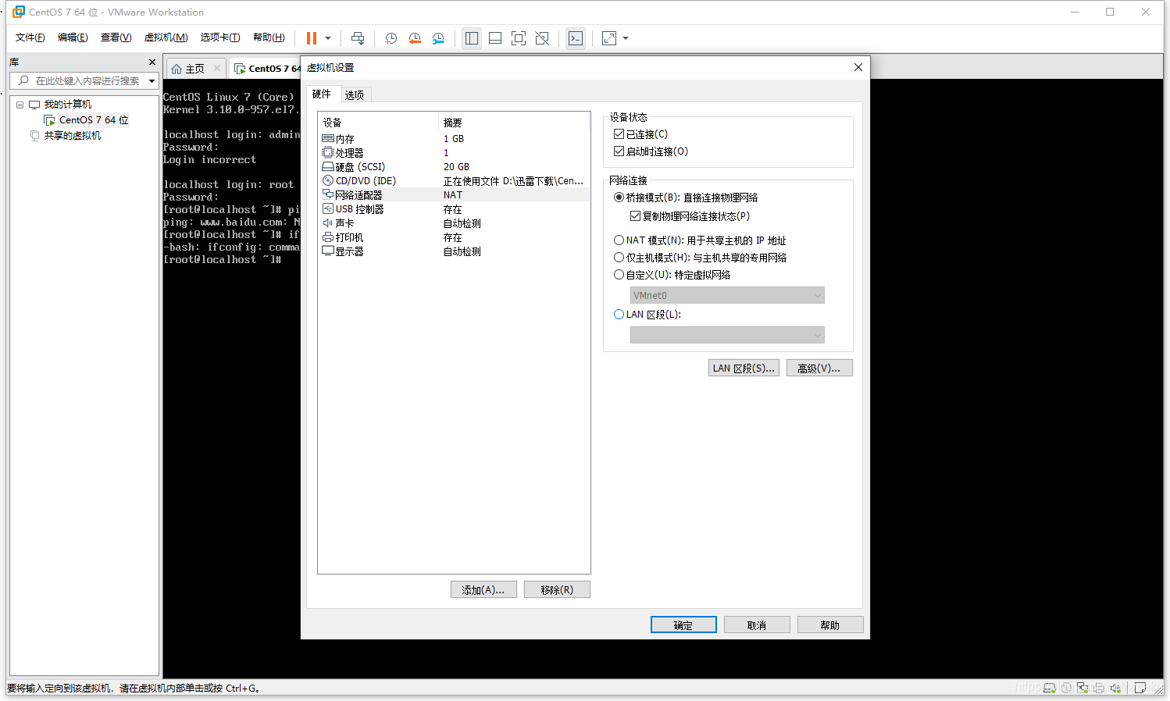This screenshot has height=701, width=1170.
Task: Select 网络适配器 device row
Action: 454,195
